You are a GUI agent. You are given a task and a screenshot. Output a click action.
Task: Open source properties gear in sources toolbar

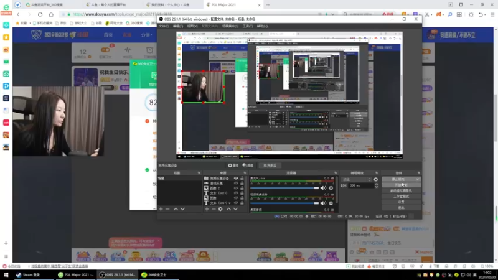[x=220, y=209]
